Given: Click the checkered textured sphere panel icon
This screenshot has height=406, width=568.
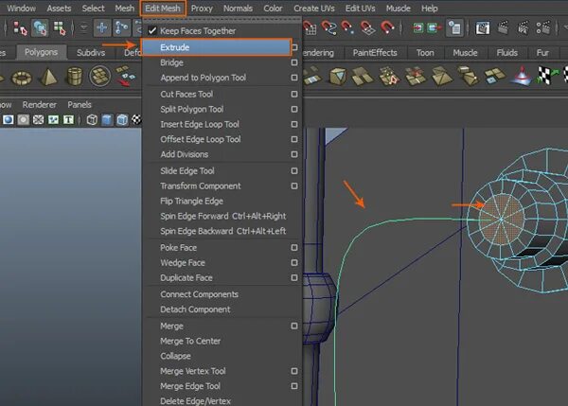Looking at the screenshot, I should coord(136,119).
